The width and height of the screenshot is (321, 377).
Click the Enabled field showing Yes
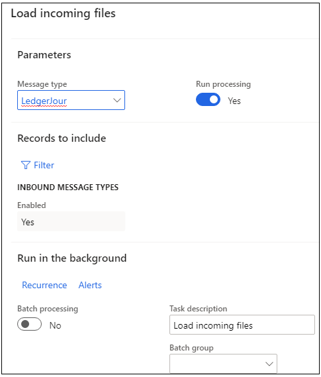tap(71, 221)
